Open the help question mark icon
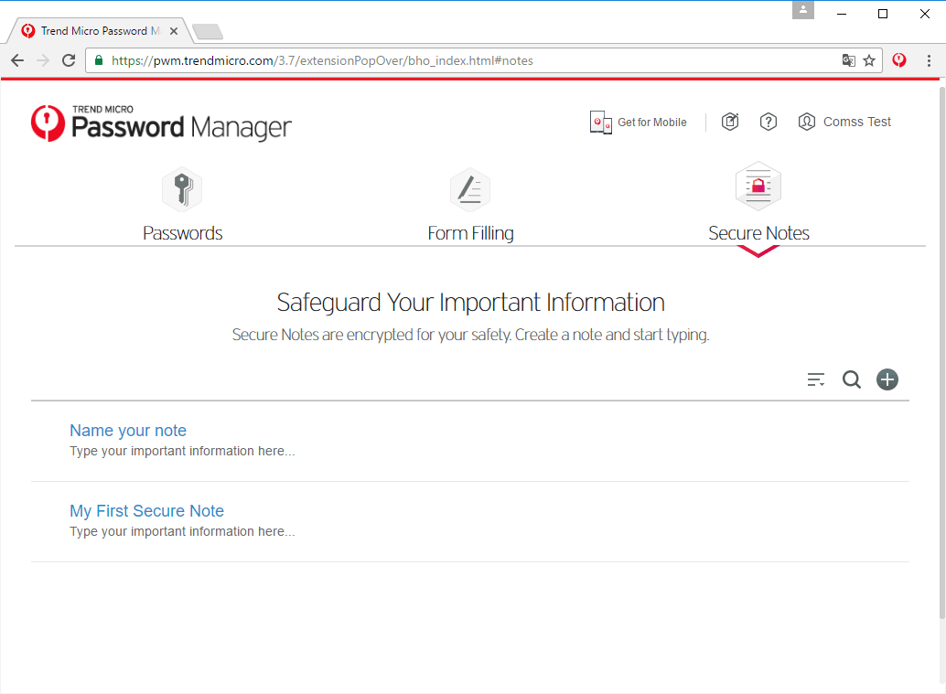 pyautogui.click(x=768, y=122)
